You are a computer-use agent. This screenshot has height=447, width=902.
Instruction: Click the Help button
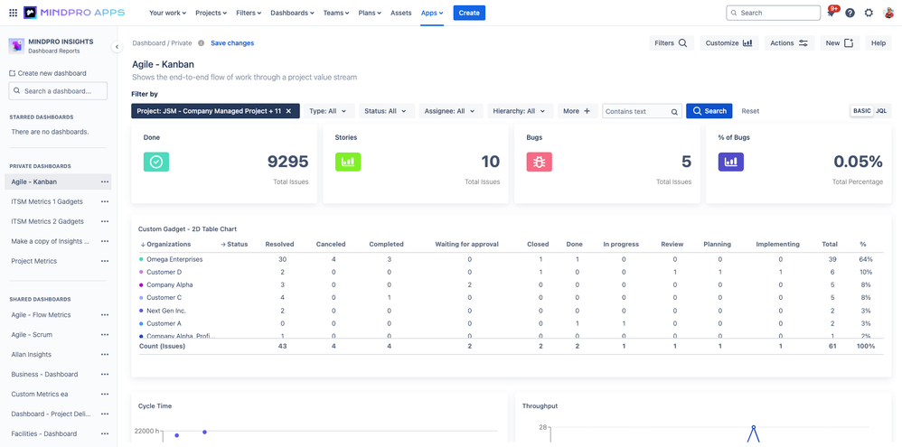[879, 43]
